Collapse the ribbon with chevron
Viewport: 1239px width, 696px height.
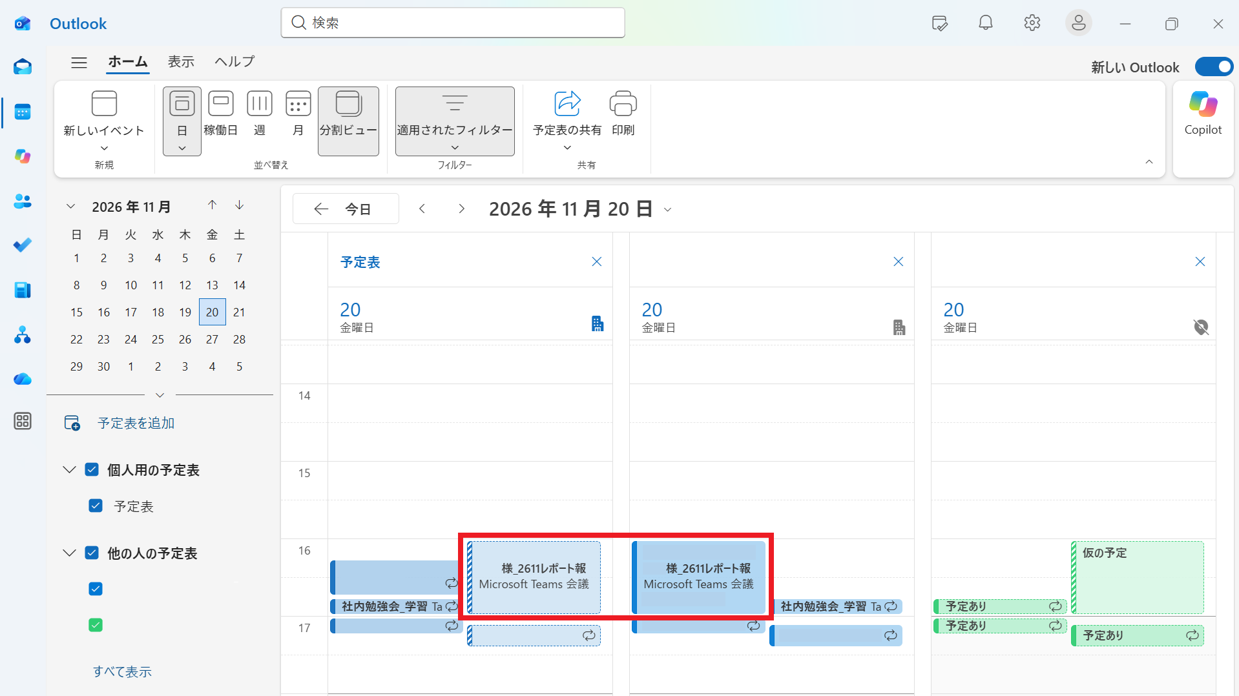pyautogui.click(x=1149, y=162)
